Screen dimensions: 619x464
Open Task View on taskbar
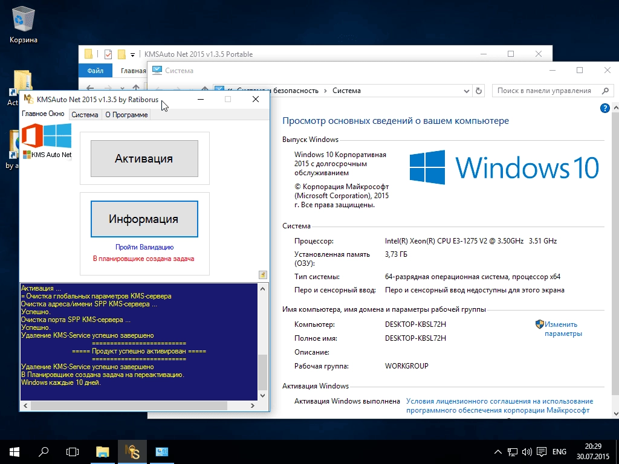73,452
